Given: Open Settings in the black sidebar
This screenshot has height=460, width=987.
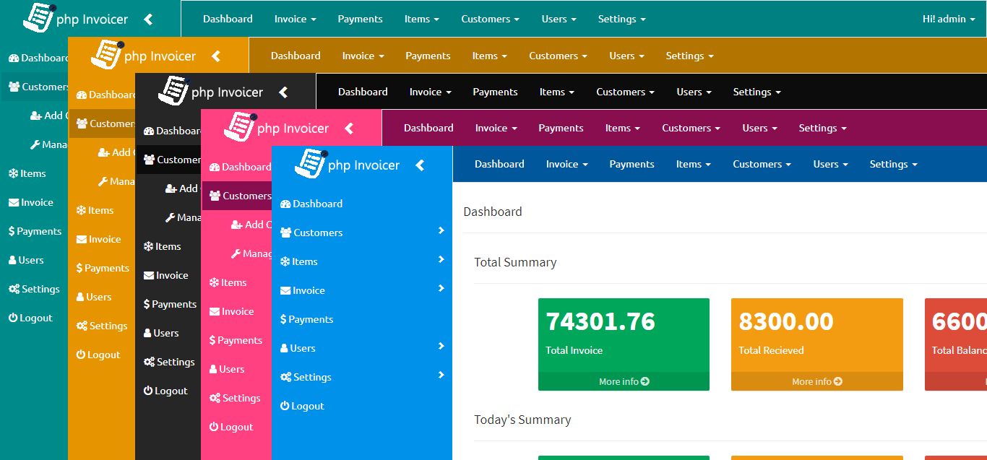Looking at the screenshot, I should pyautogui.click(x=168, y=362).
